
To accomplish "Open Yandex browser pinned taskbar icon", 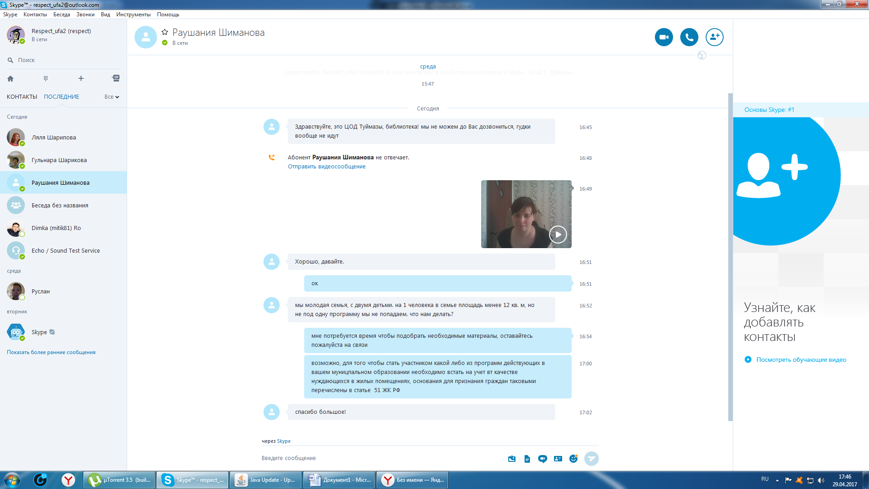I will pyautogui.click(x=68, y=480).
